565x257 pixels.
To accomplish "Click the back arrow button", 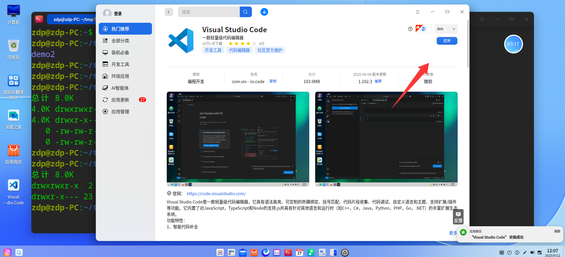I will click(x=169, y=12).
